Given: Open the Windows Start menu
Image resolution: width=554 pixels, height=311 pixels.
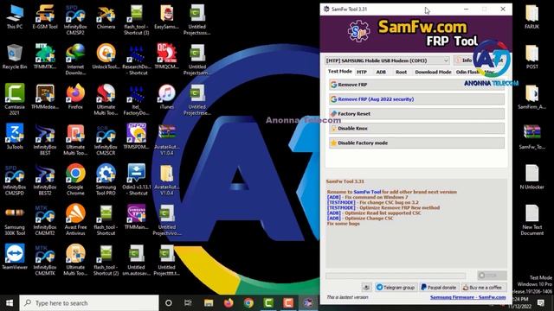Looking at the screenshot, I should point(10,303).
